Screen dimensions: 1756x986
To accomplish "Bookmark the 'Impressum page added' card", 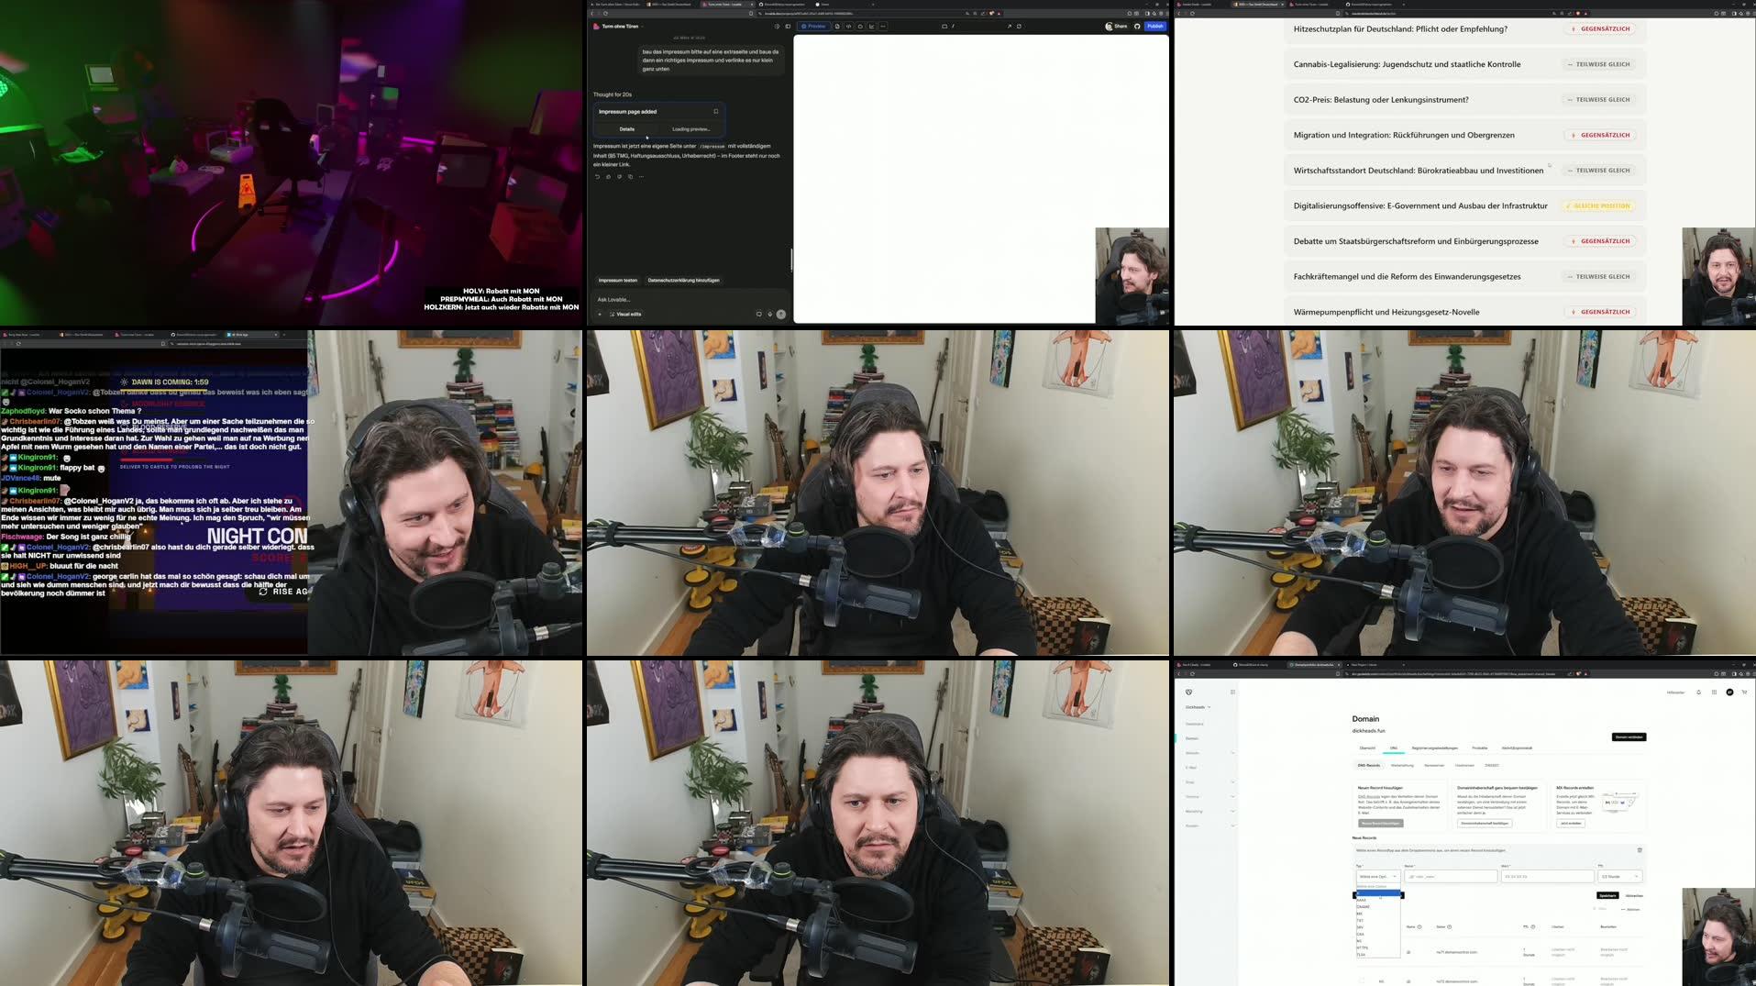I will 716,111.
